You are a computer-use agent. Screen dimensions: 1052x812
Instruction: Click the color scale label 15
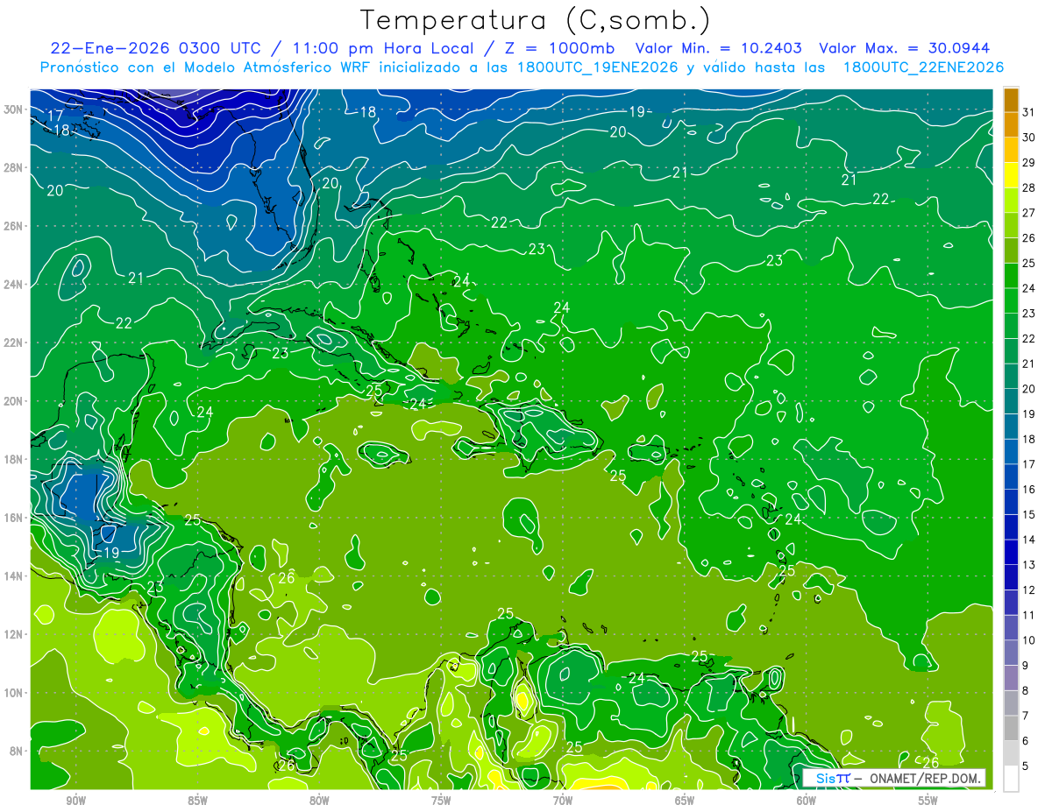pos(1029,514)
